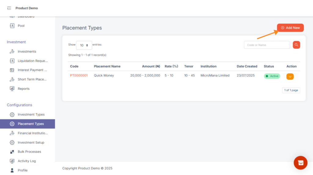Click the Pool sidebar icon
This screenshot has height=175, width=313.
(x=12, y=26)
